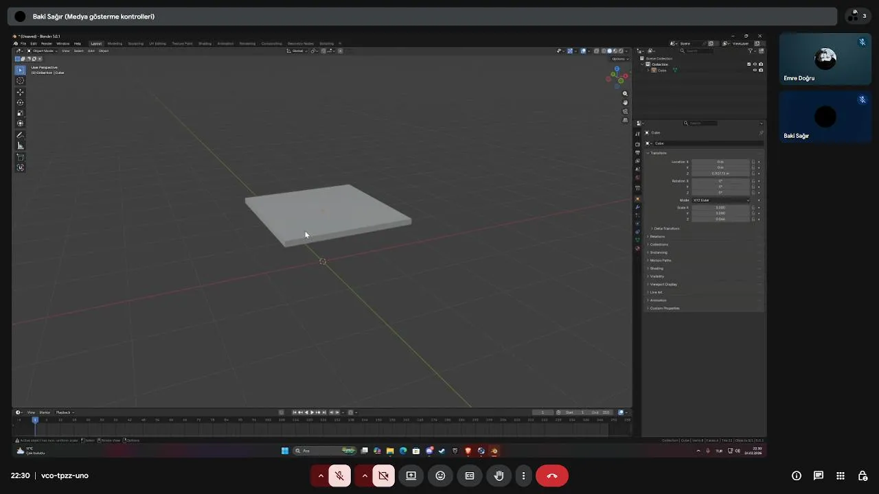This screenshot has width=879, height=494.
Task: Select the Measure tool in Blender toolbar
Action: coord(20,145)
